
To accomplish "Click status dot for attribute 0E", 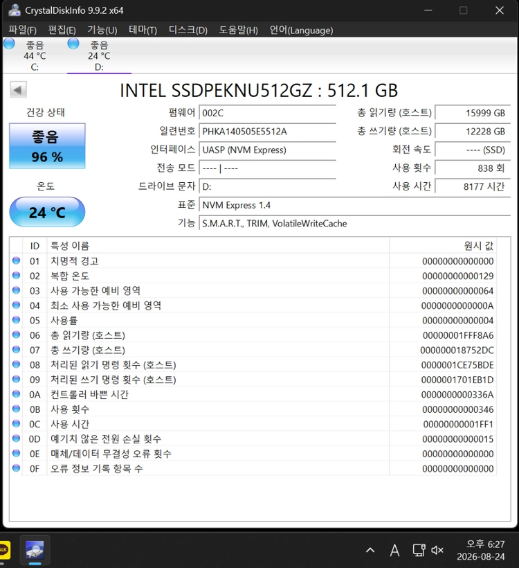I will click(x=16, y=453).
